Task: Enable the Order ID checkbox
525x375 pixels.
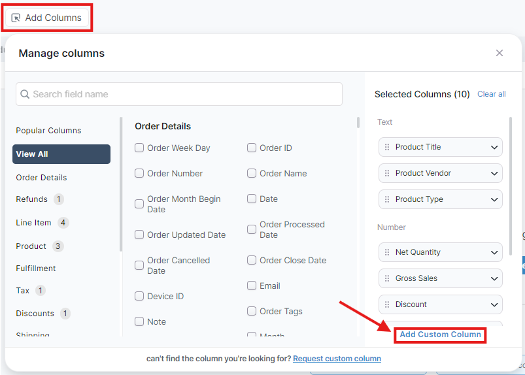Action: (x=252, y=148)
